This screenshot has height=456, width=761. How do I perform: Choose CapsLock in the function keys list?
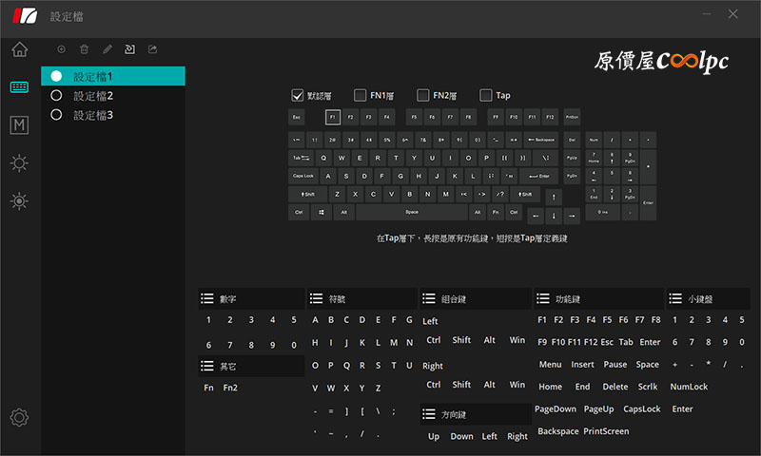coord(641,409)
